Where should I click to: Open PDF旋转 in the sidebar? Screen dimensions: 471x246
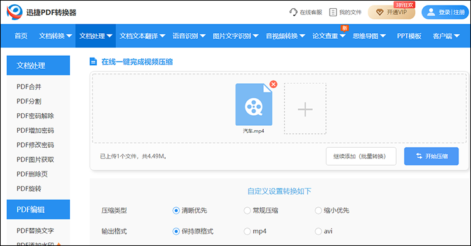pyautogui.click(x=29, y=188)
